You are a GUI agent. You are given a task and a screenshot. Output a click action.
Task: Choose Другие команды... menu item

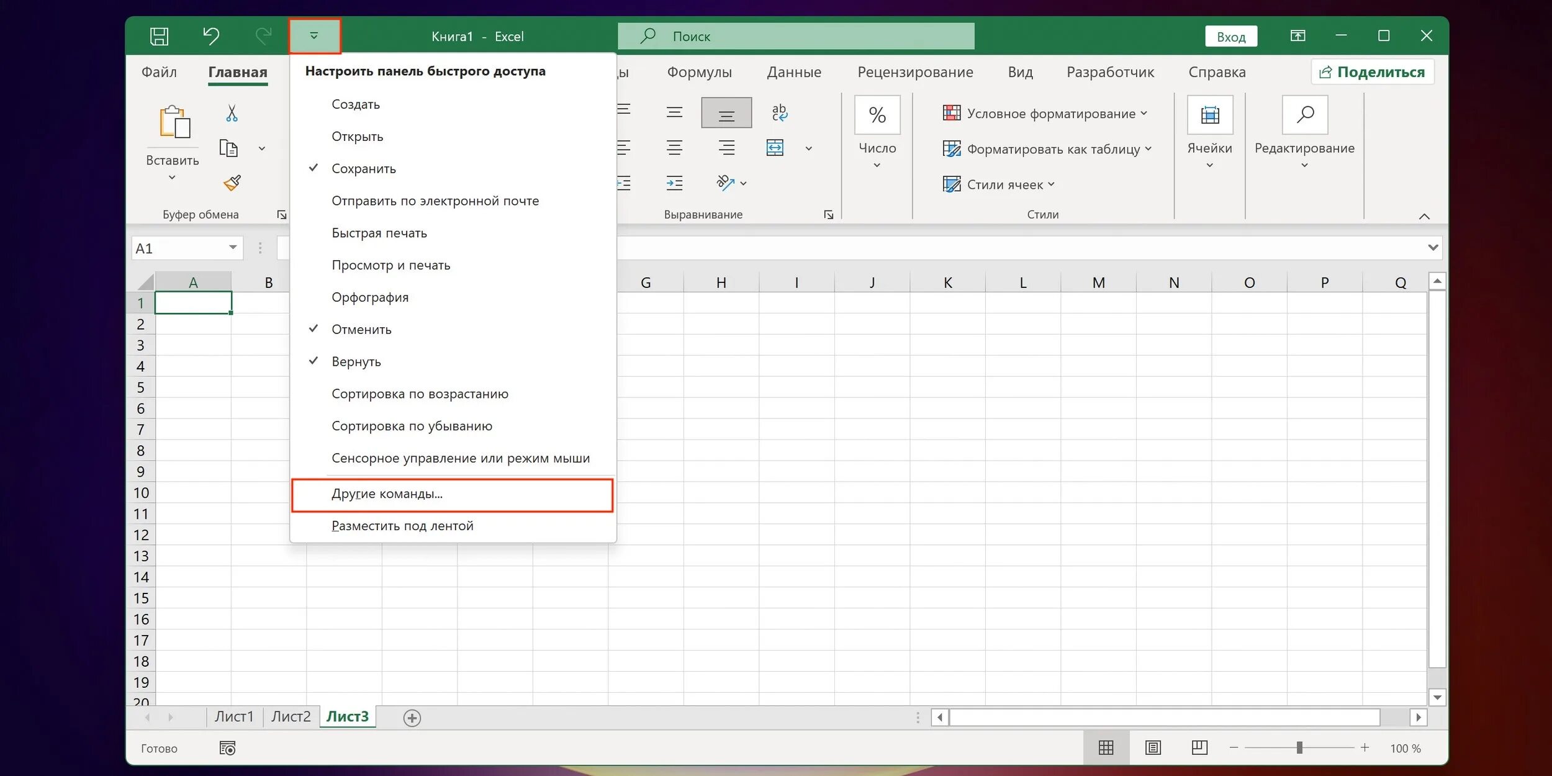pyautogui.click(x=387, y=494)
